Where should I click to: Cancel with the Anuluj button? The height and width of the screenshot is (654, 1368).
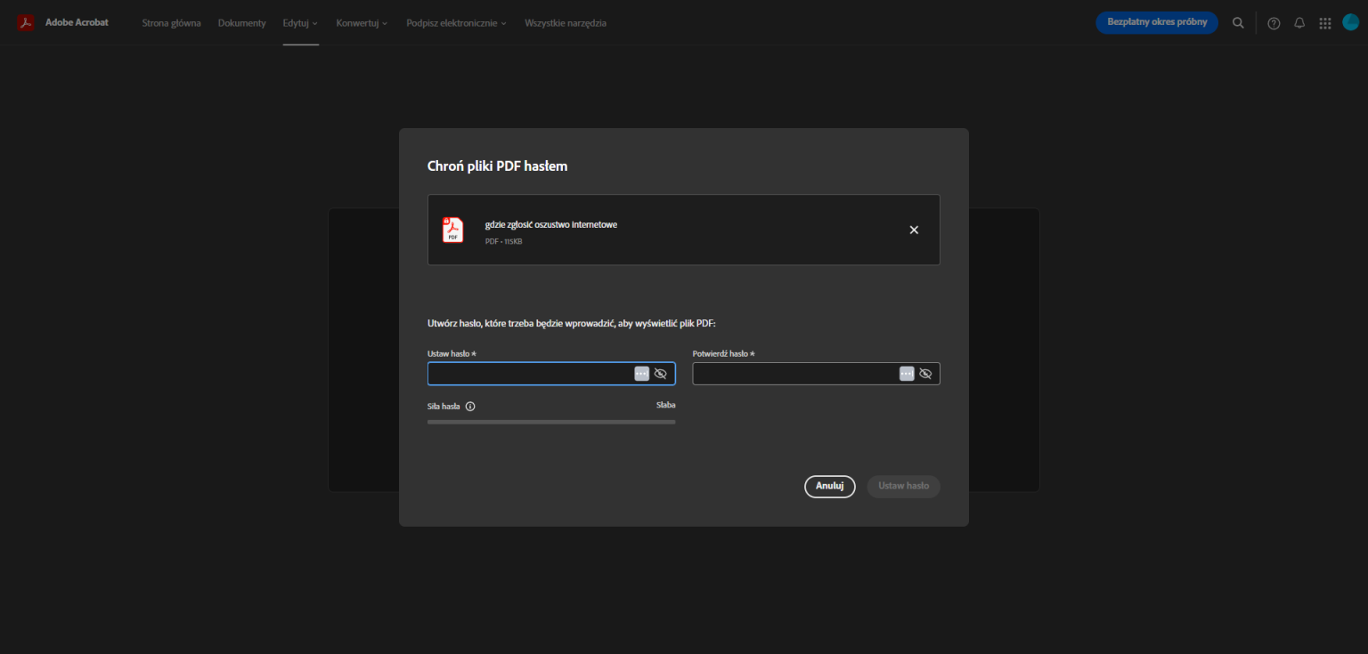point(829,486)
